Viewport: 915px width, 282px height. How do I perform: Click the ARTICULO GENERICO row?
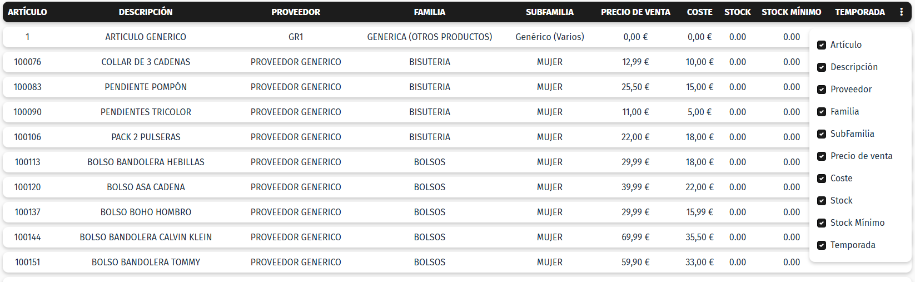(x=146, y=37)
